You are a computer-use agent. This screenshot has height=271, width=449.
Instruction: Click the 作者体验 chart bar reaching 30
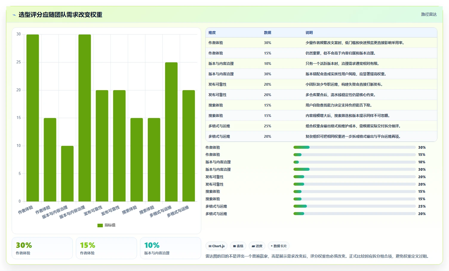[33, 118]
